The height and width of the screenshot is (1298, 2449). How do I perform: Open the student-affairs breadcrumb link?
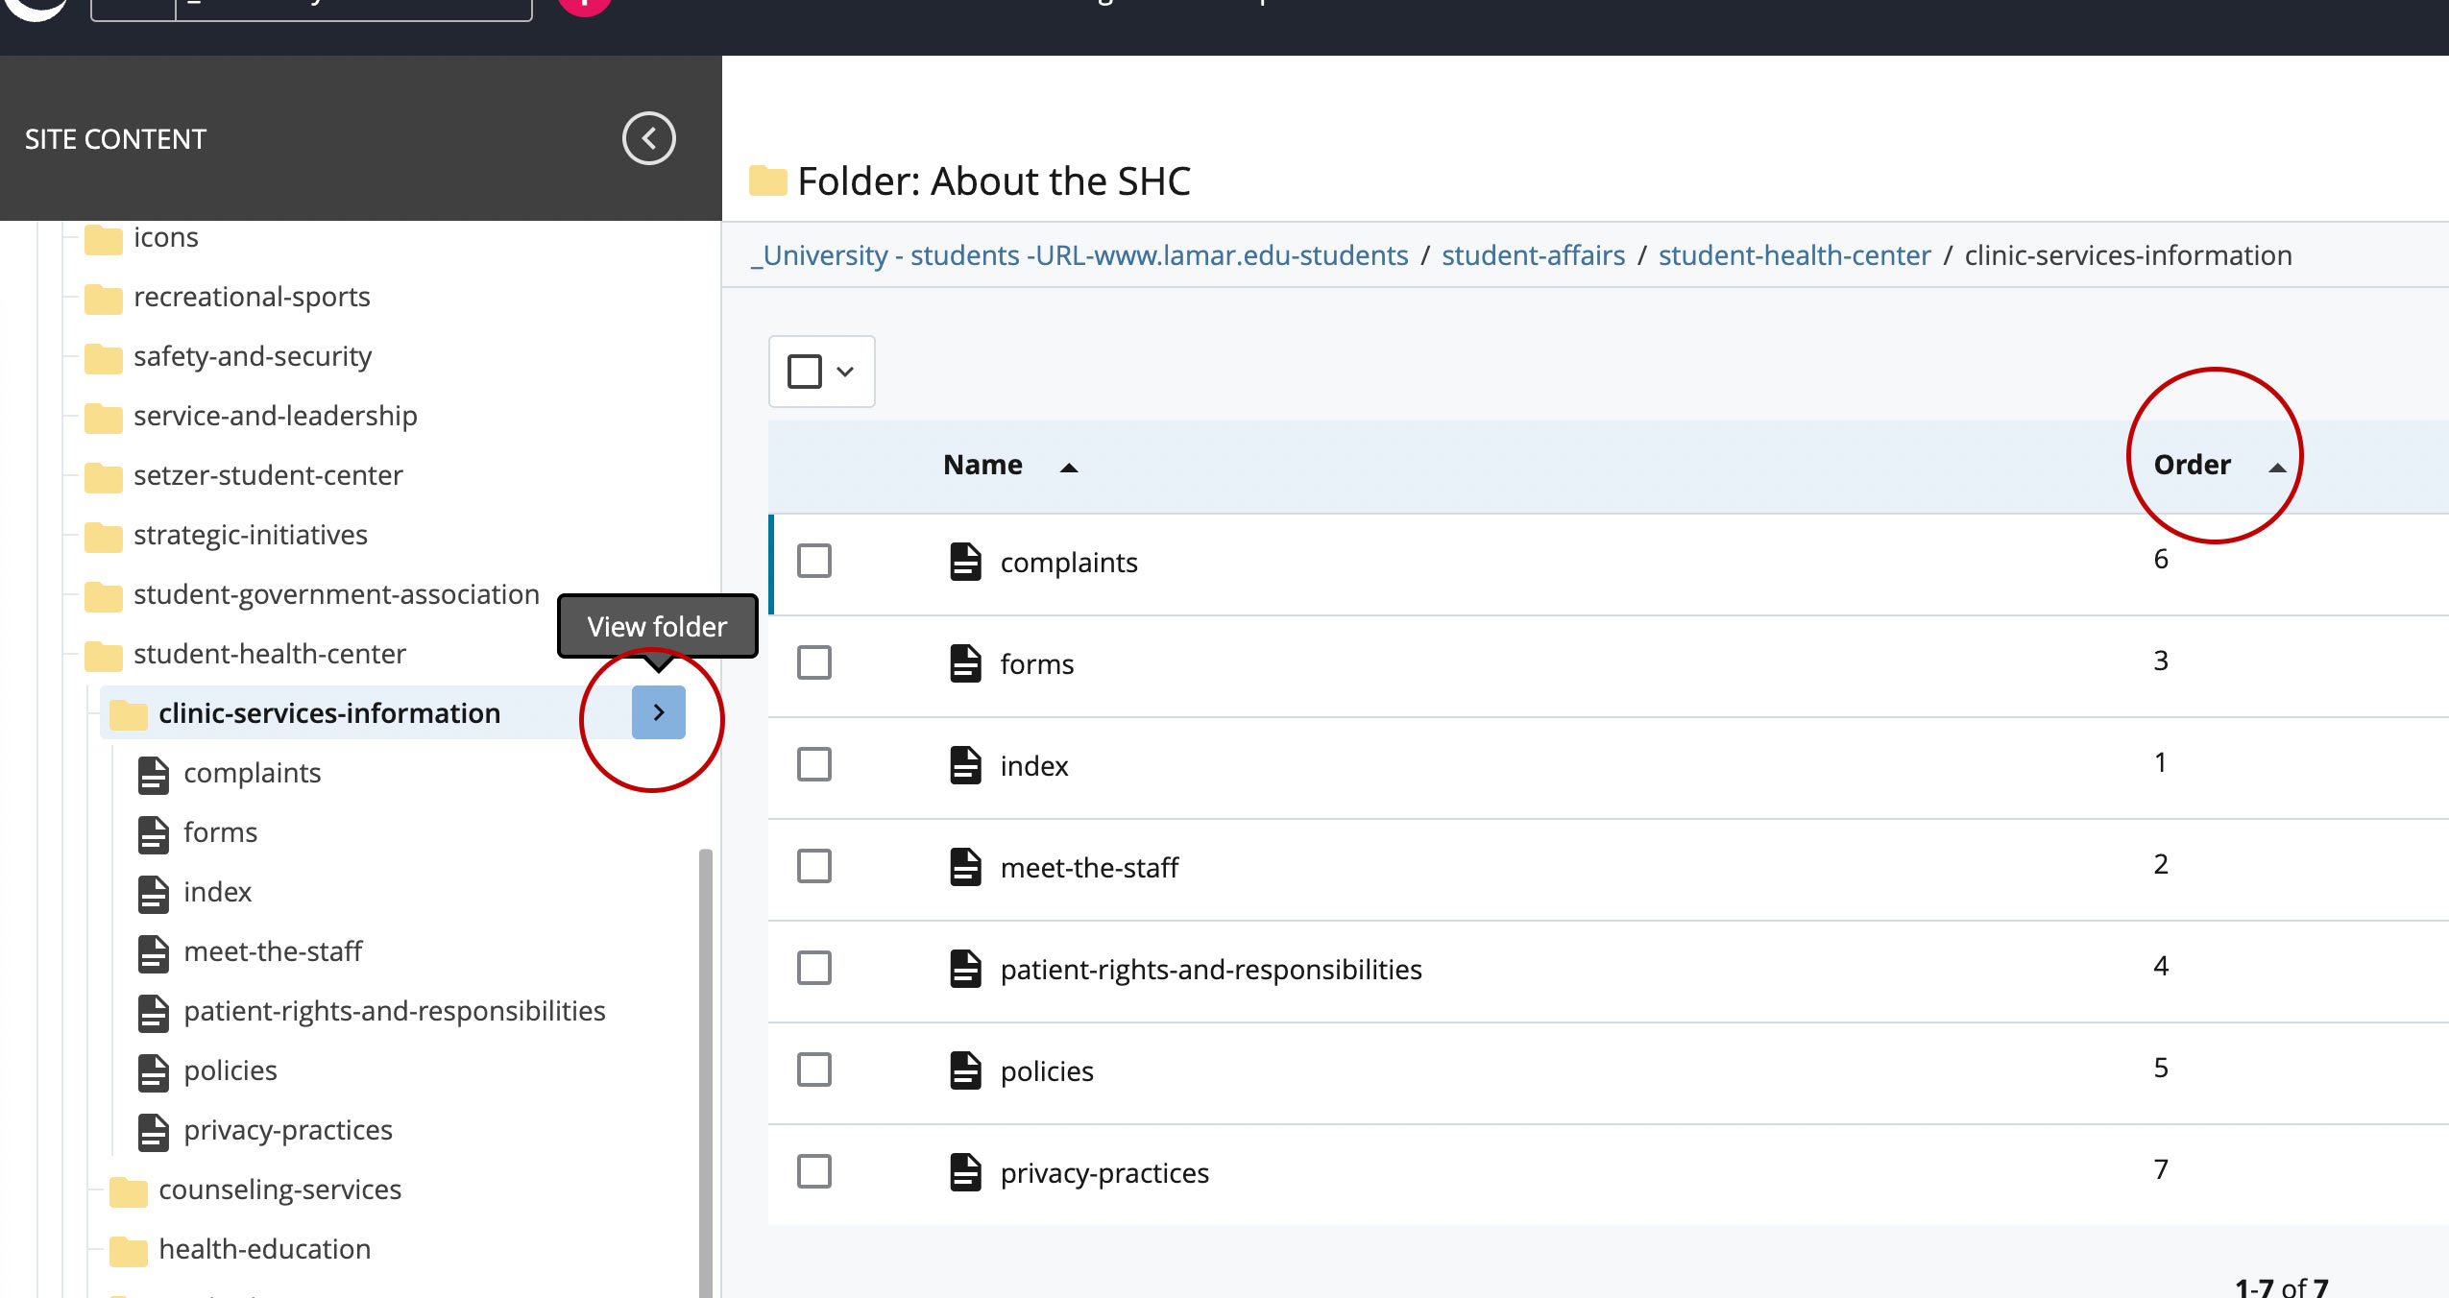tap(1533, 255)
